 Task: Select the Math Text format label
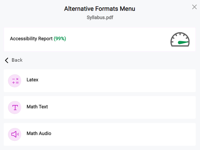37,107
